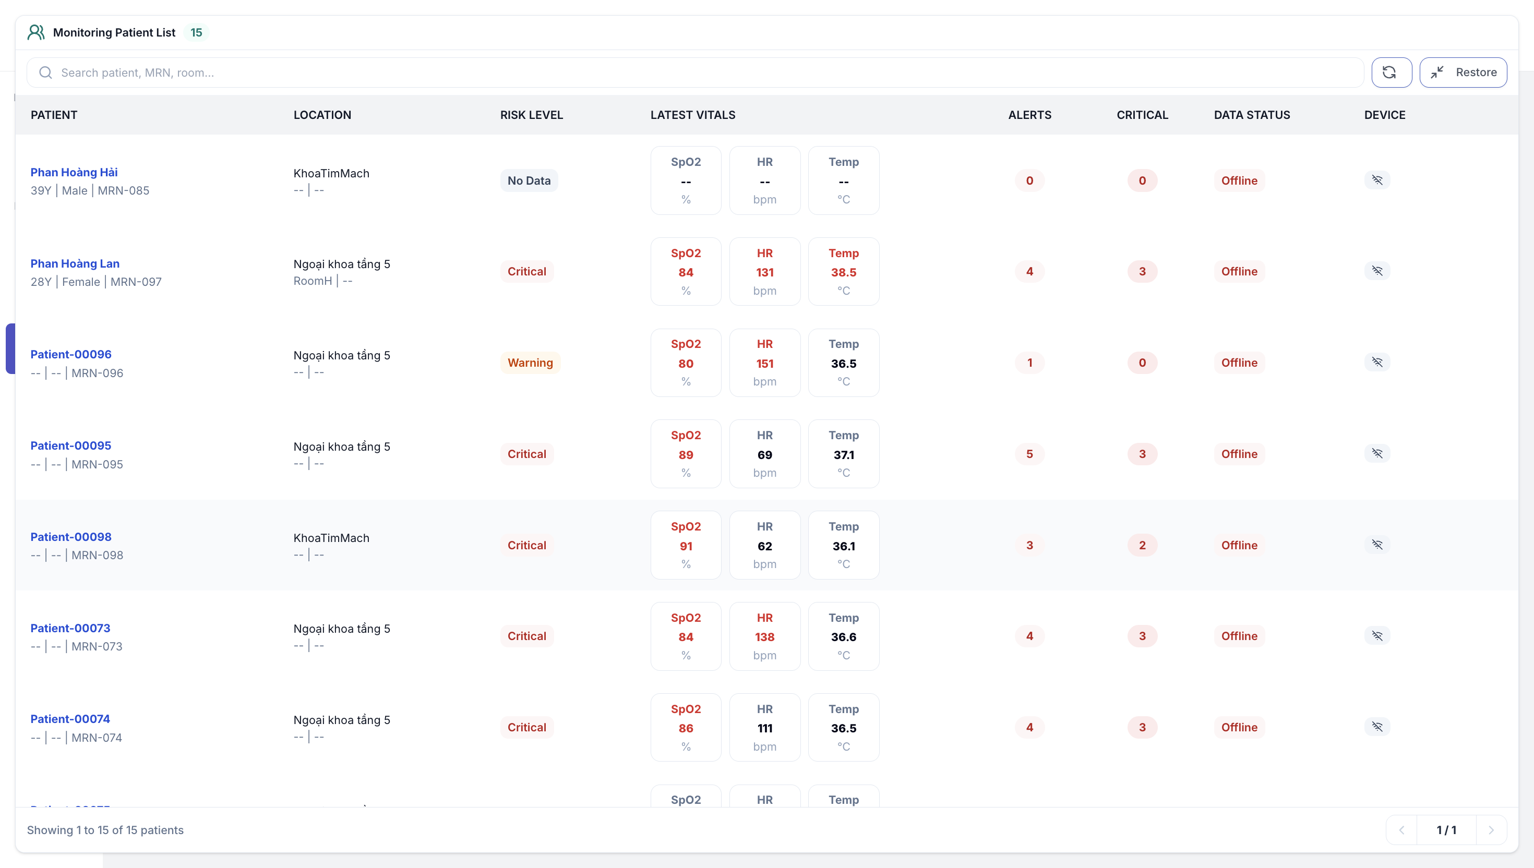
Task: Click alerts count 1 for Patient-00096
Action: 1029,363
